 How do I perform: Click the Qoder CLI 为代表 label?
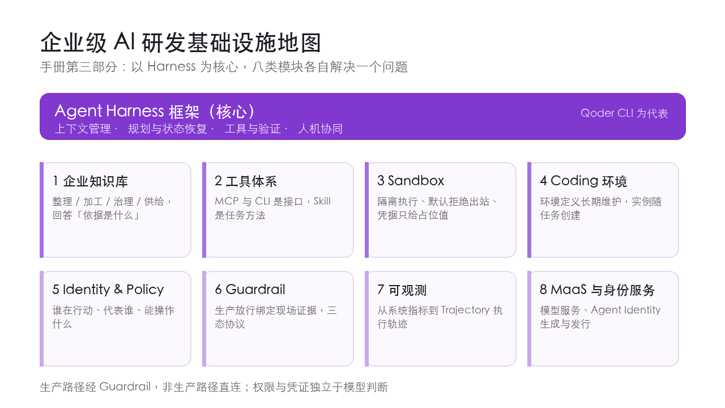pyautogui.click(x=624, y=113)
